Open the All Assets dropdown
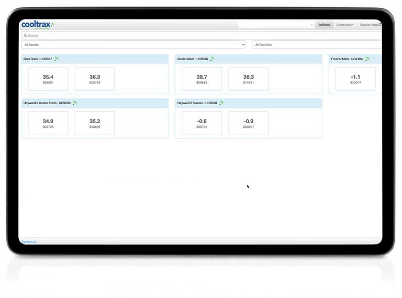 [133, 45]
